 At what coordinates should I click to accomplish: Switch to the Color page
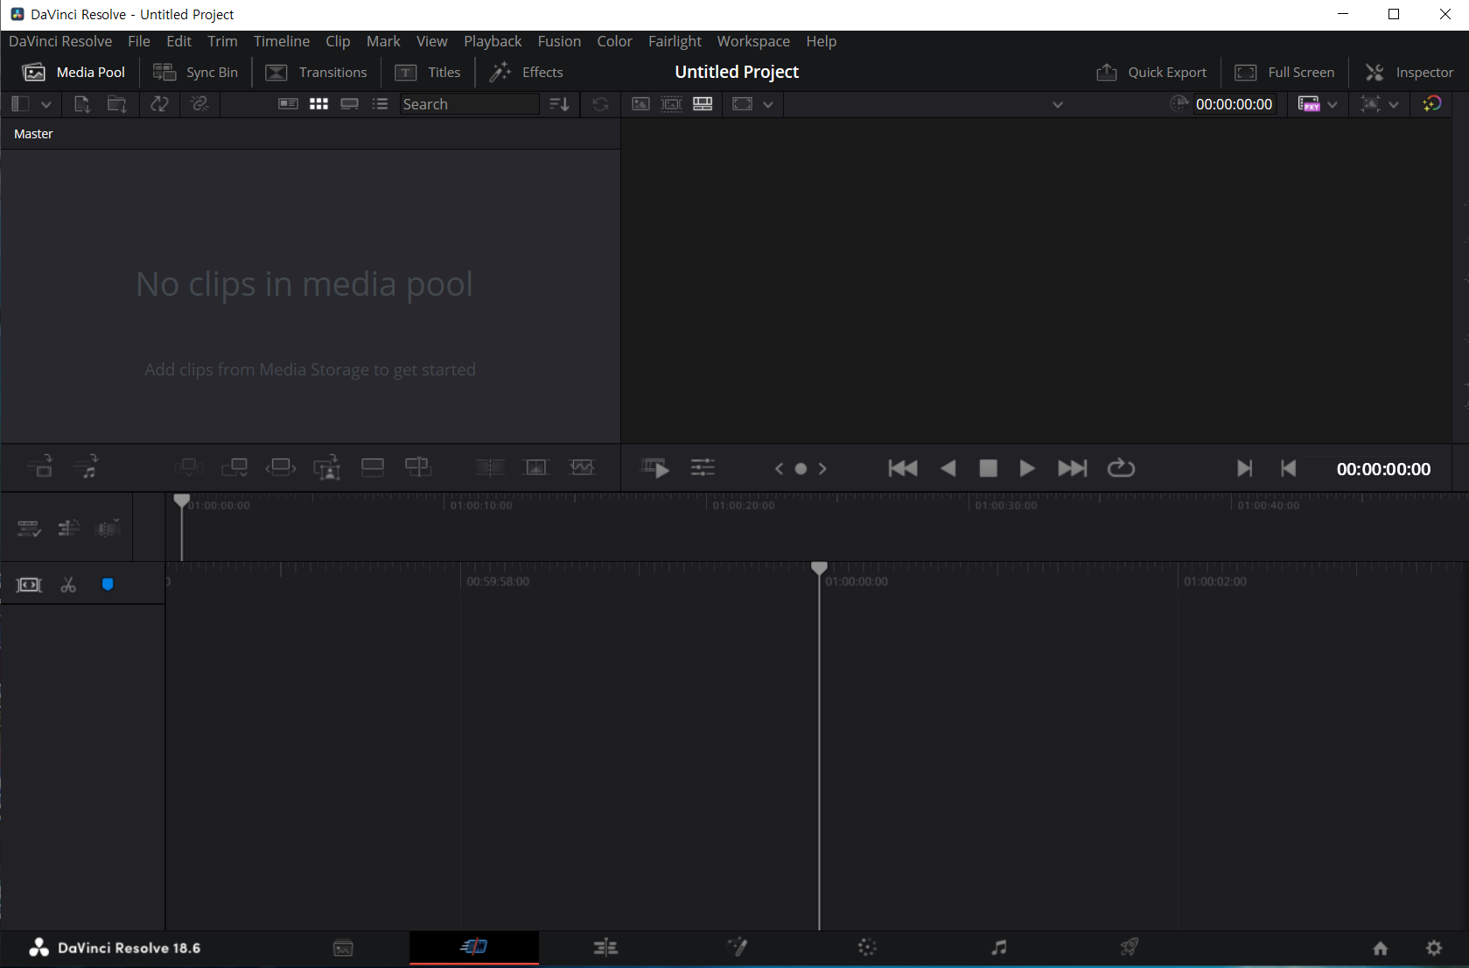click(x=867, y=948)
